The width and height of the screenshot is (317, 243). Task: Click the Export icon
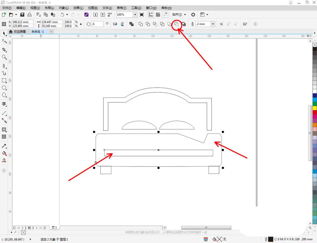[x=103, y=15]
